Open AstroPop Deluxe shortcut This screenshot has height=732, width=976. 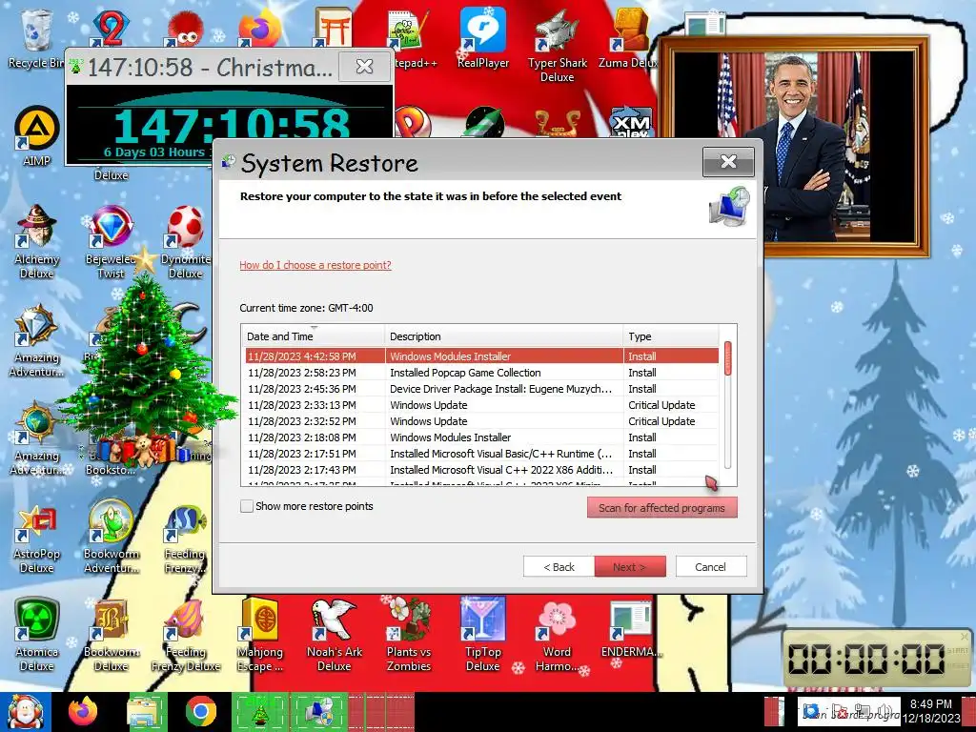click(x=36, y=537)
